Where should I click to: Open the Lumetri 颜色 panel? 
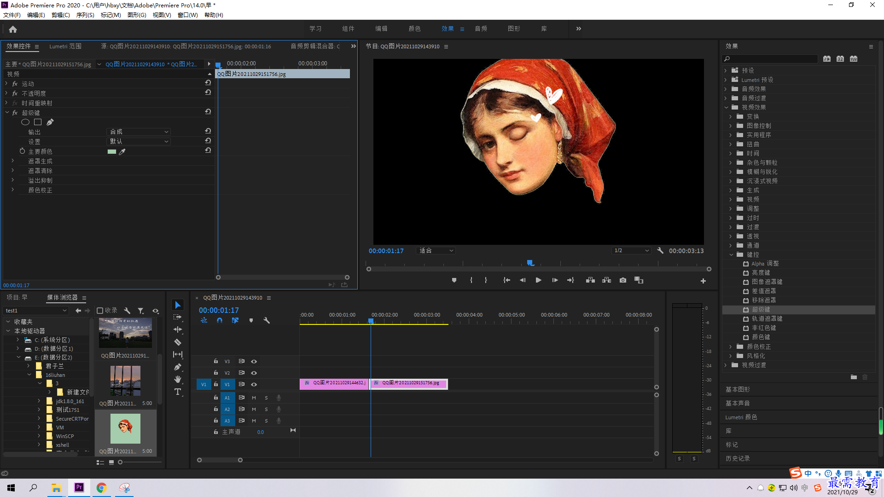click(x=741, y=417)
